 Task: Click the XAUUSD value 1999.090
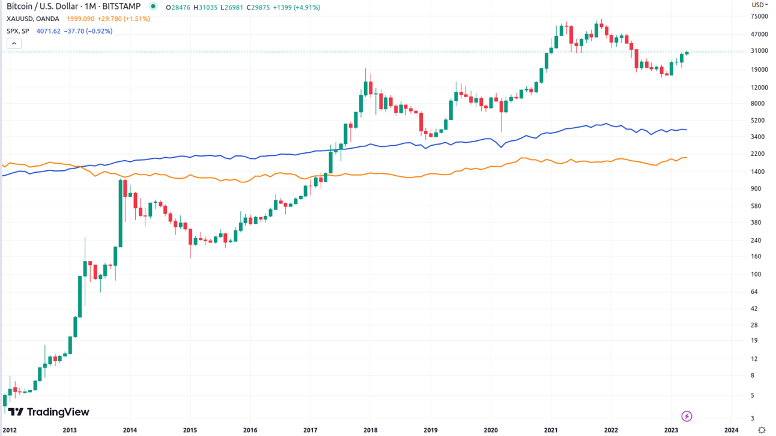(x=80, y=19)
